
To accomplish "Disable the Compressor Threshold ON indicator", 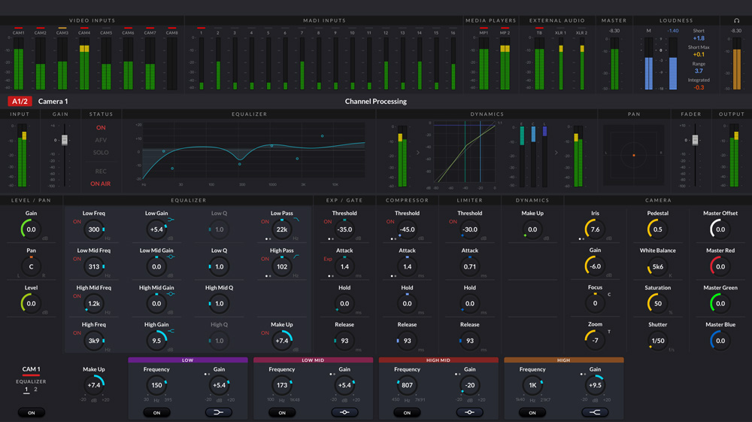I will (x=390, y=222).
